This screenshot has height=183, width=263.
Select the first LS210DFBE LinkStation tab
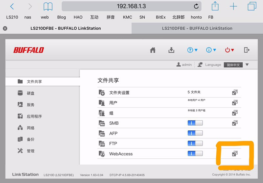65,28
